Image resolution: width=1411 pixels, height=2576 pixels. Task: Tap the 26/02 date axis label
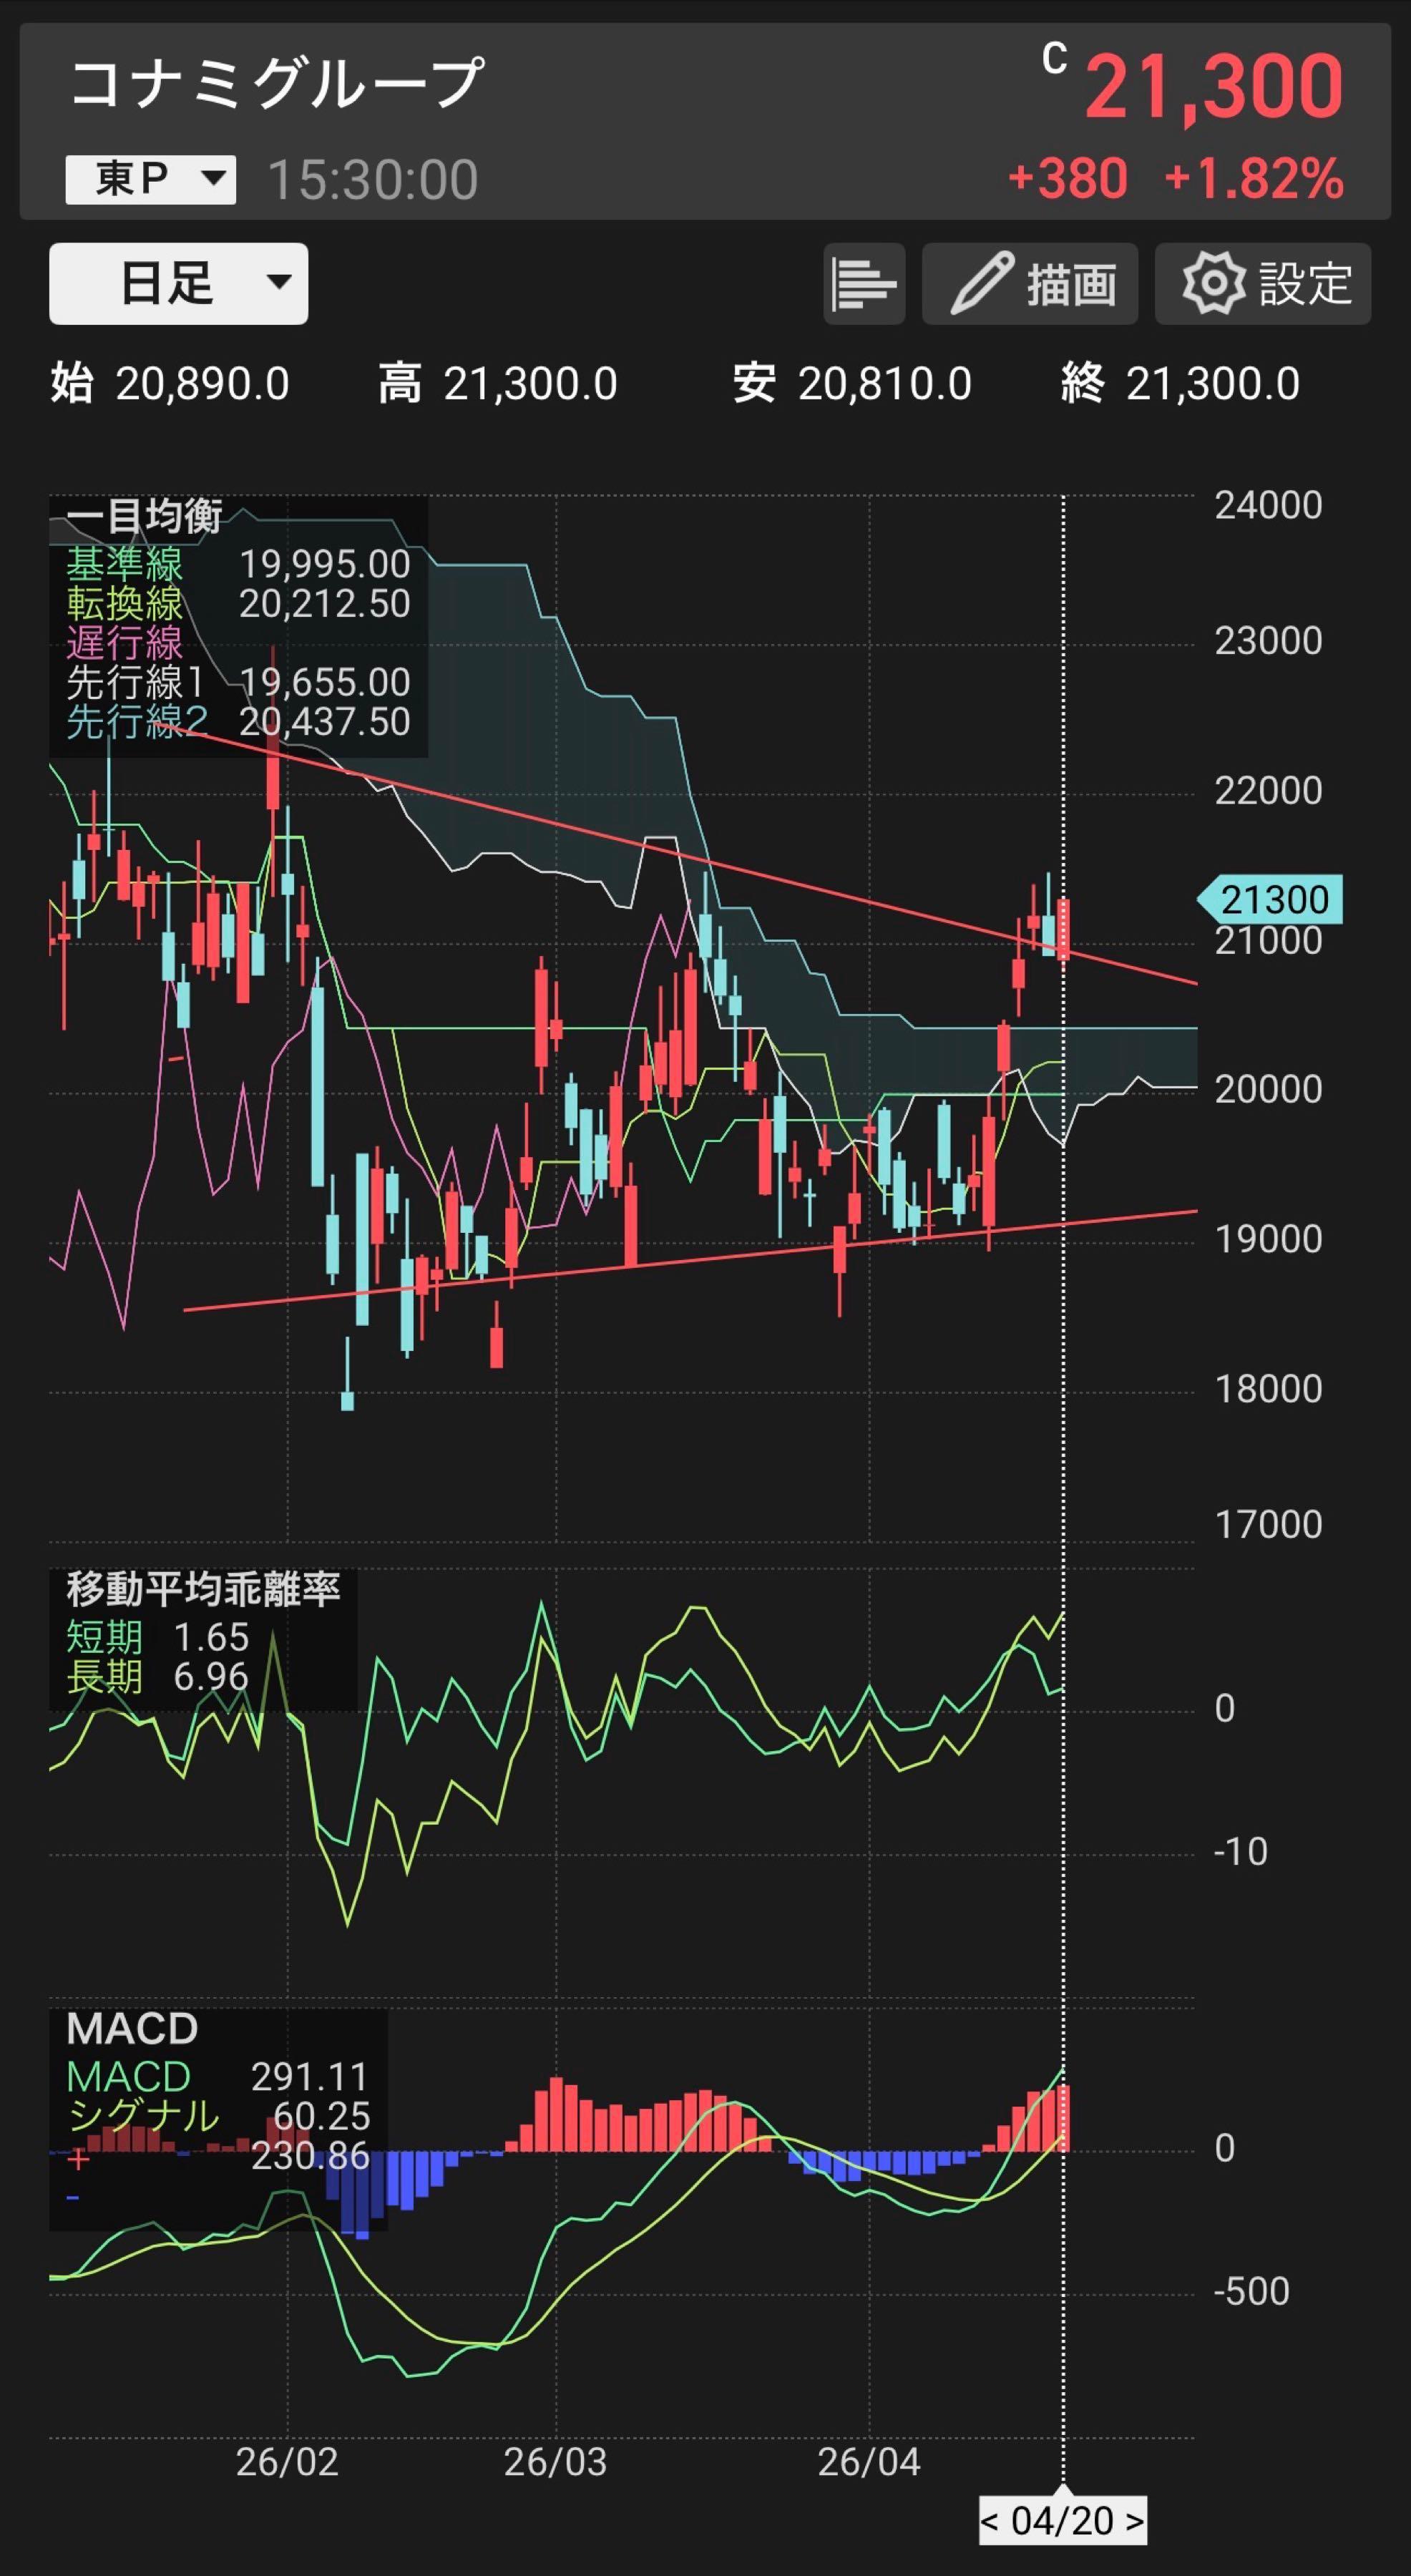click(287, 2462)
